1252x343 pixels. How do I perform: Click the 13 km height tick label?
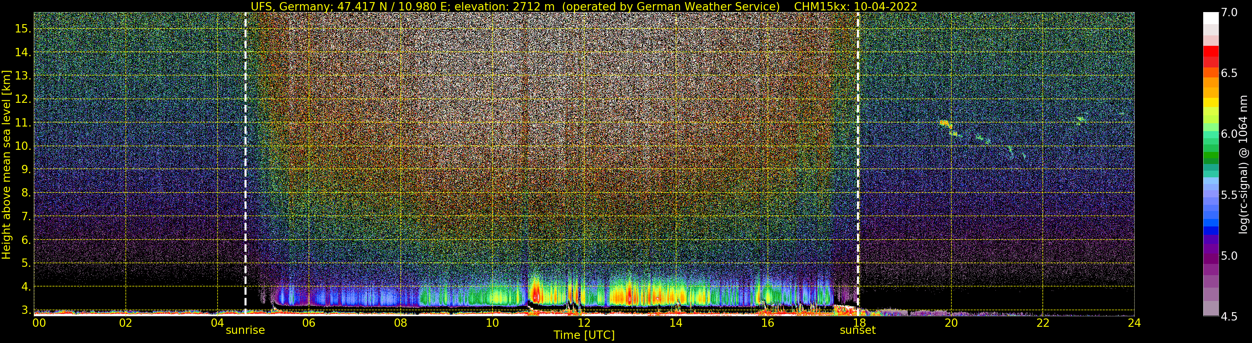click(x=23, y=75)
